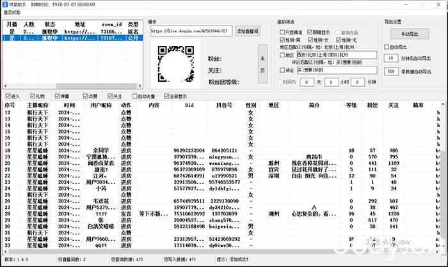This screenshot has width=448, height=267.
Task: Click the 用户昵称 column header
Action: pyautogui.click(x=101, y=105)
